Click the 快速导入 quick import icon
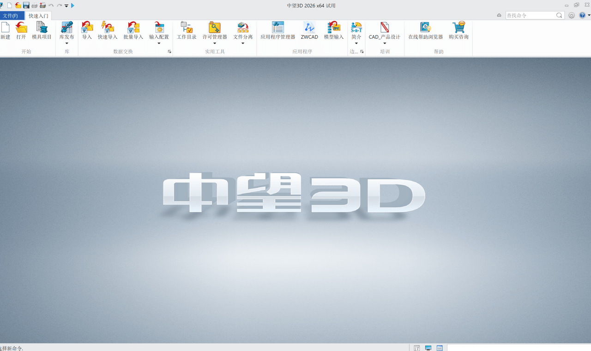 108,30
